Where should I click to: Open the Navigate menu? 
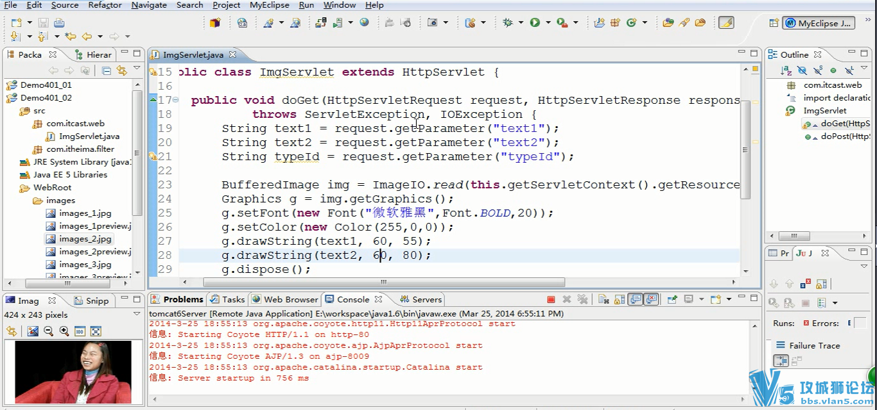[x=149, y=5]
